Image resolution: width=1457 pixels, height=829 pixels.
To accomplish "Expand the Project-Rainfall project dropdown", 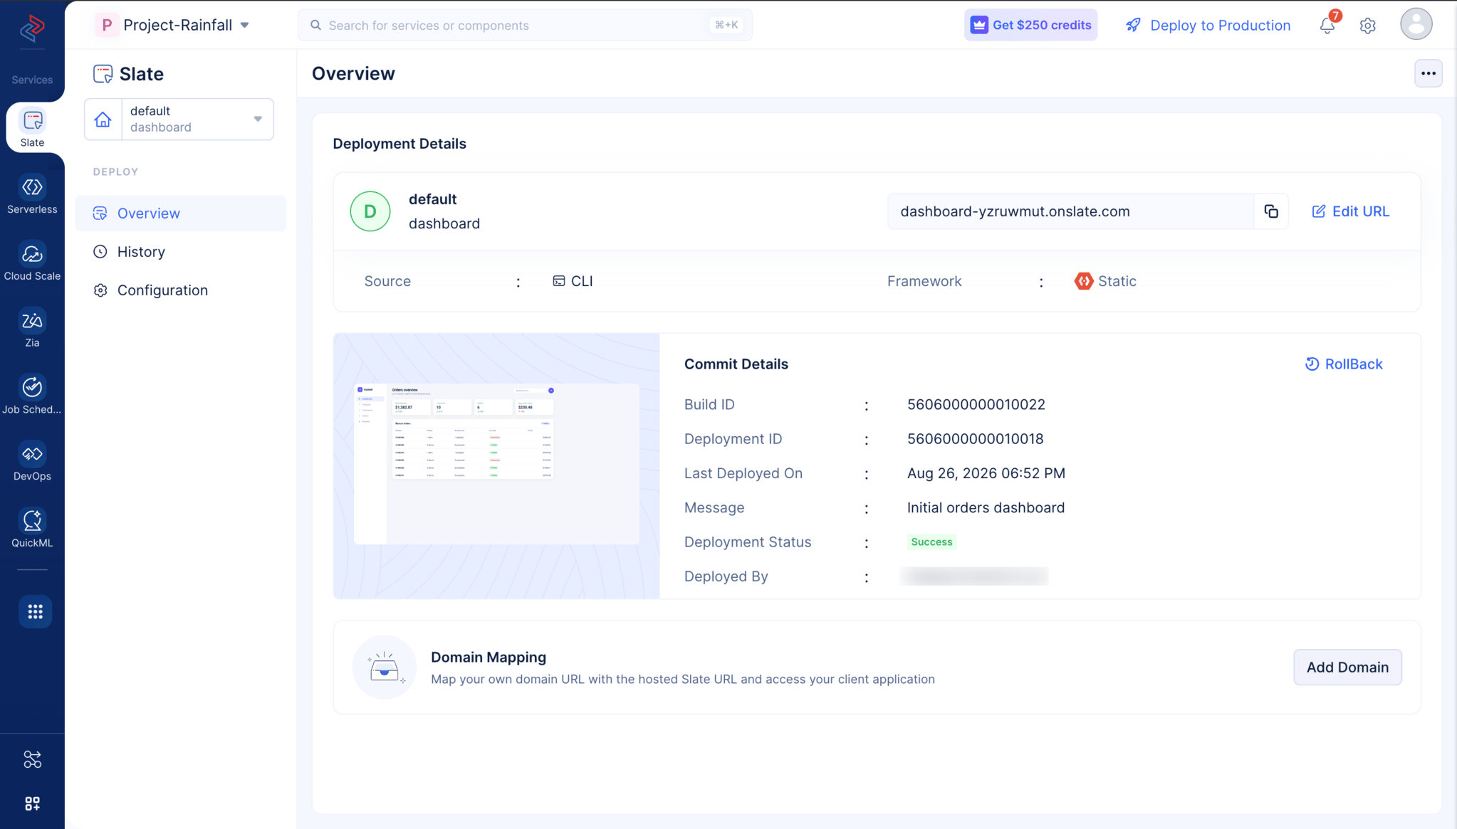I will click(172, 25).
